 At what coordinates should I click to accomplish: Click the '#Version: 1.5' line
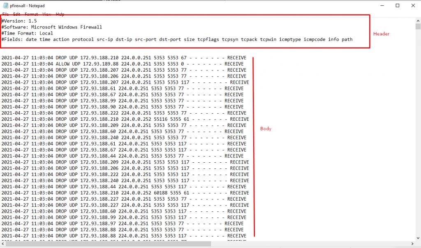(19, 21)
